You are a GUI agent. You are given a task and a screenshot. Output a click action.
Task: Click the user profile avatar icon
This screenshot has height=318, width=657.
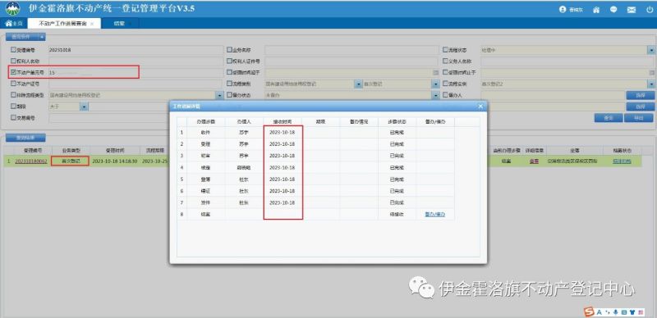click(563, 10)
